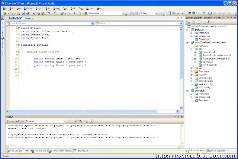Viewport: 238px width, 159px height.
Task: Click the Navigate Backward toolbar icon
Action: point(62,13)
